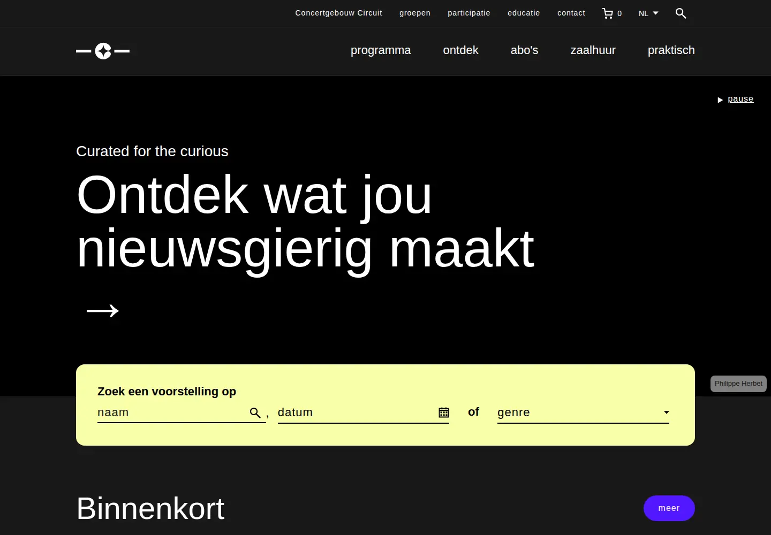
Task: Go to the contact page
Action: click(x=571, y=13)
